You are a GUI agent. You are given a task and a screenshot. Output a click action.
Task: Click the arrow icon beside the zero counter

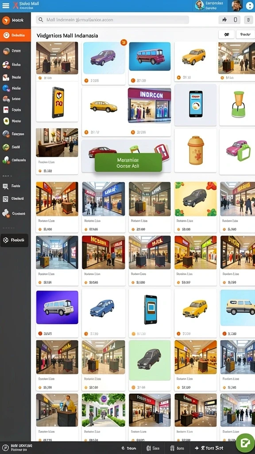pyautogui.click(x=224, y=20)
